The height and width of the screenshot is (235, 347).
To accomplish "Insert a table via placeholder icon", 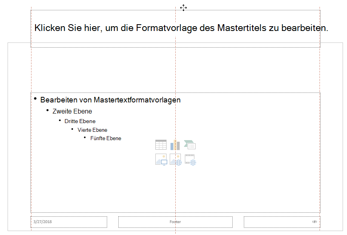I will click(x=161, y=145).
